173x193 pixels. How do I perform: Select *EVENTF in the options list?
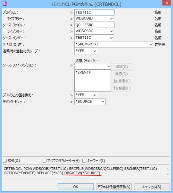83,72
